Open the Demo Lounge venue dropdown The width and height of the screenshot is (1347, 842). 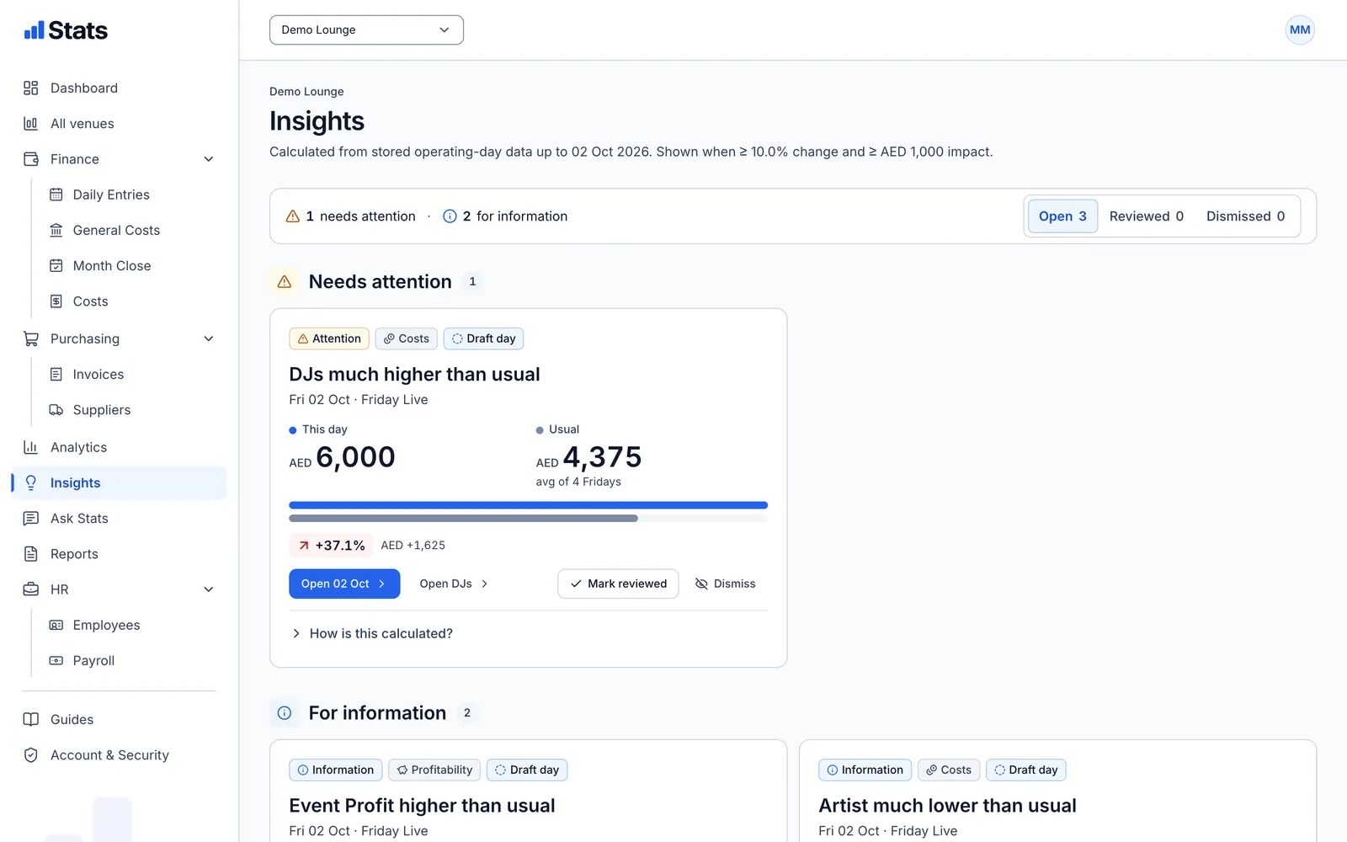[366, 29]
